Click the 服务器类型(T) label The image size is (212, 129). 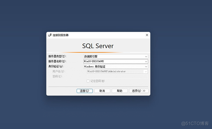[57, 56]
